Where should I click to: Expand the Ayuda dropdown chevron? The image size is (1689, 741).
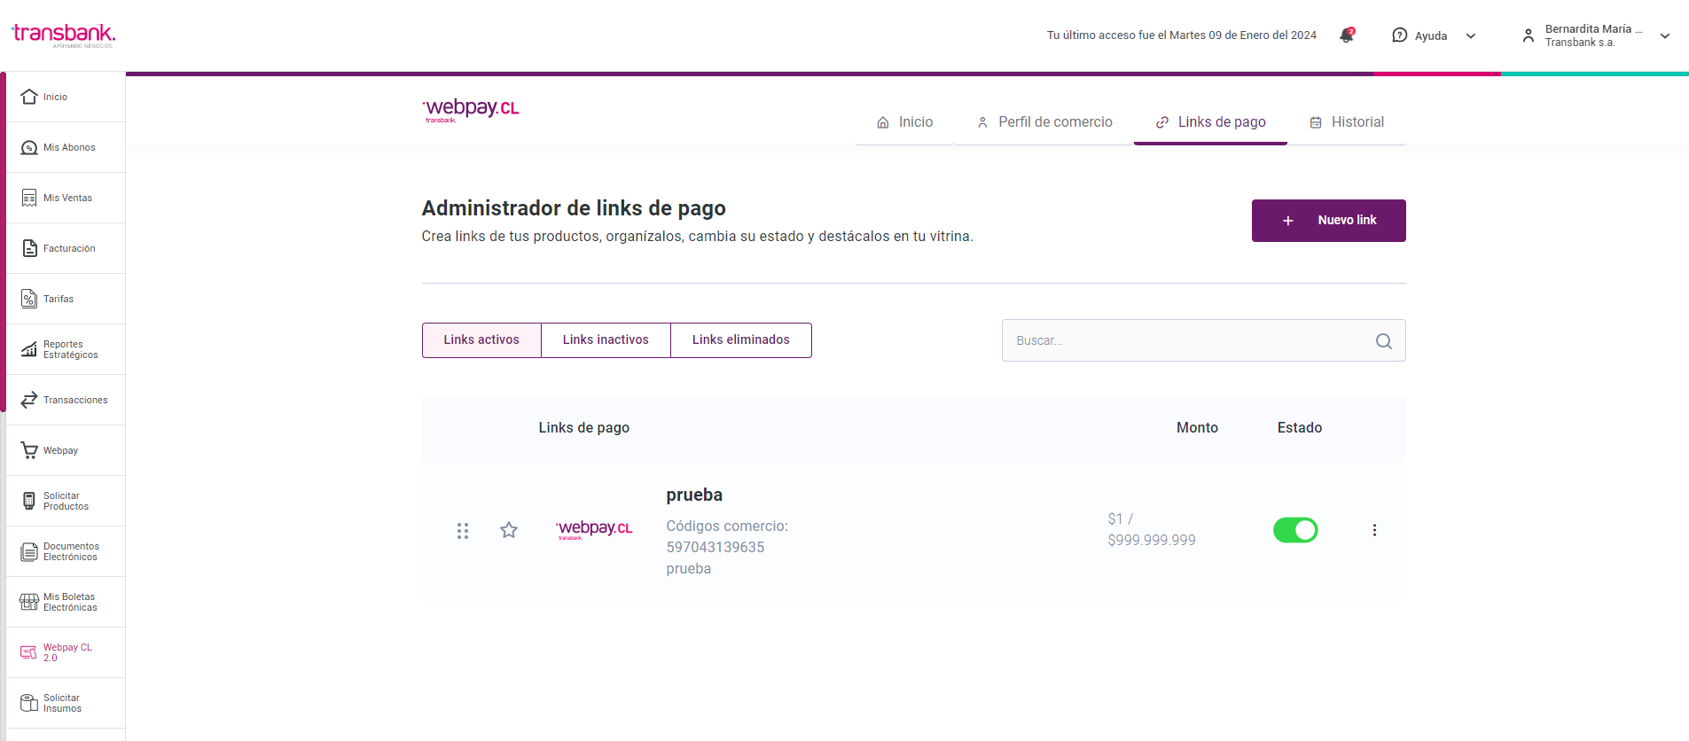[1471, 36]
